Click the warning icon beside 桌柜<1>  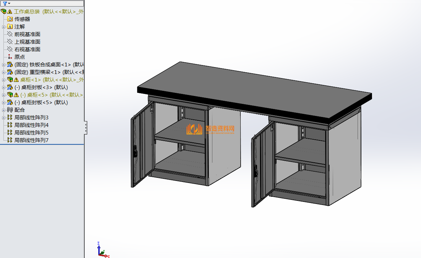pos(16,80)
